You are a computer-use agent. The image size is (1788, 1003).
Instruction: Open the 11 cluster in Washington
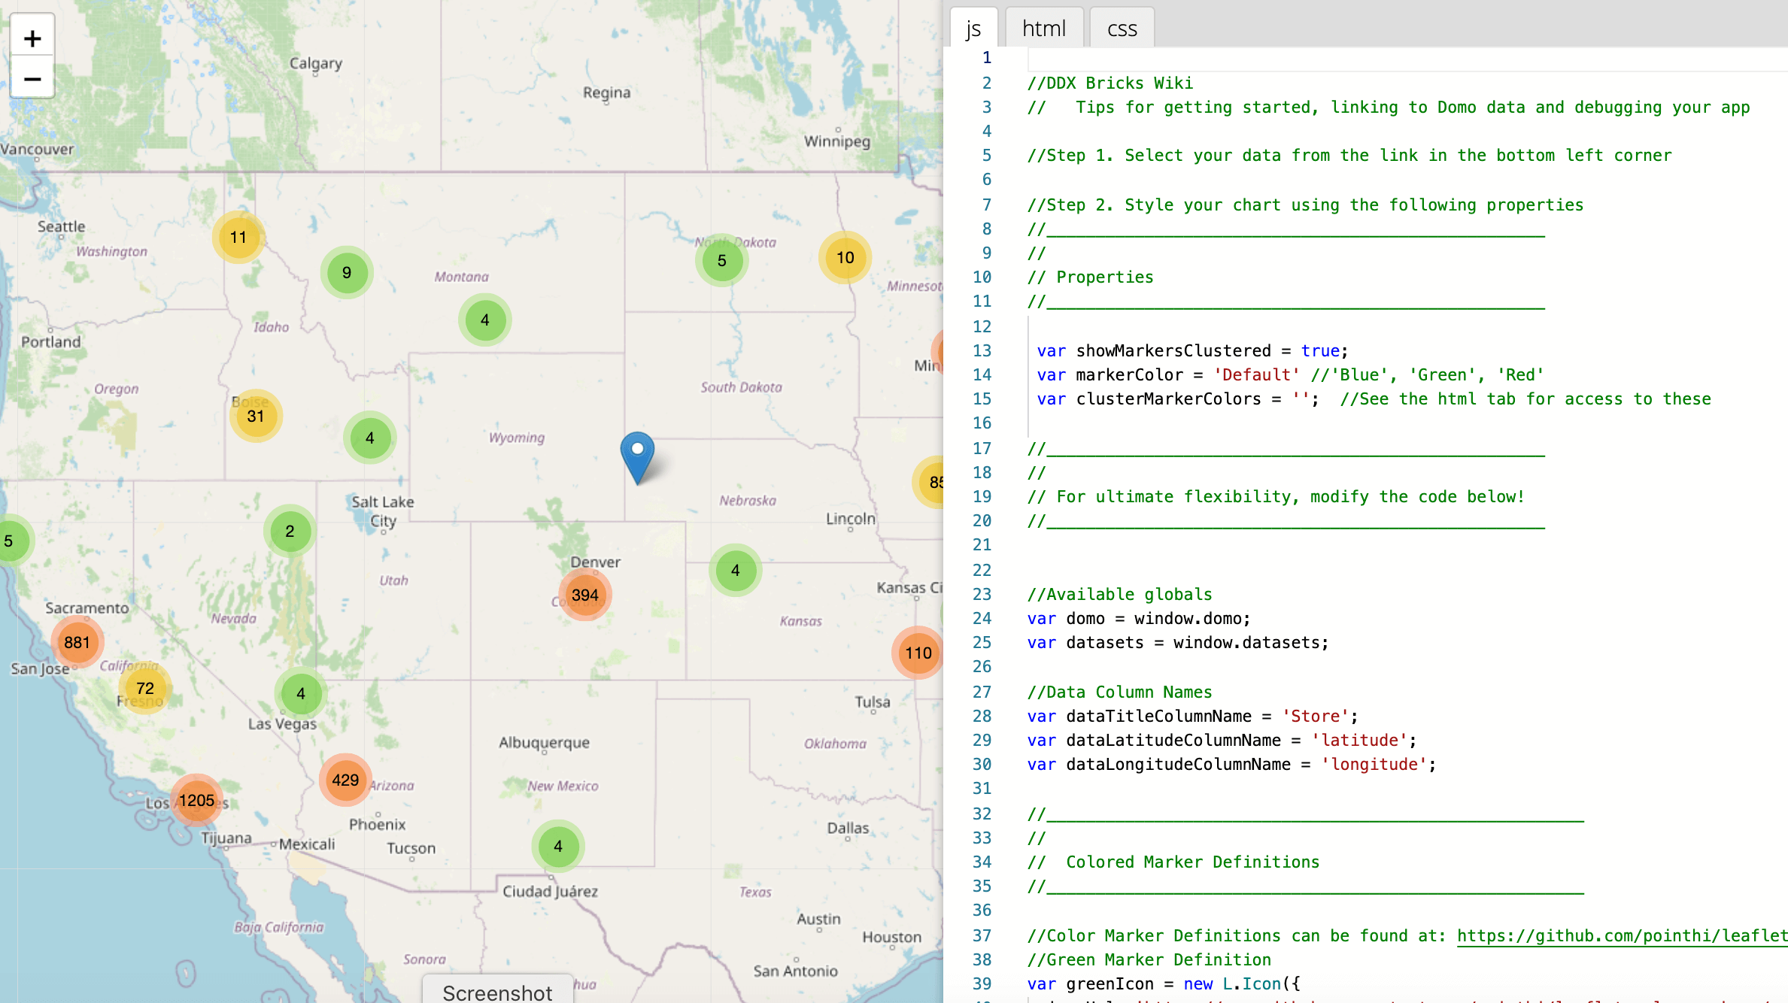coord(238,237)
